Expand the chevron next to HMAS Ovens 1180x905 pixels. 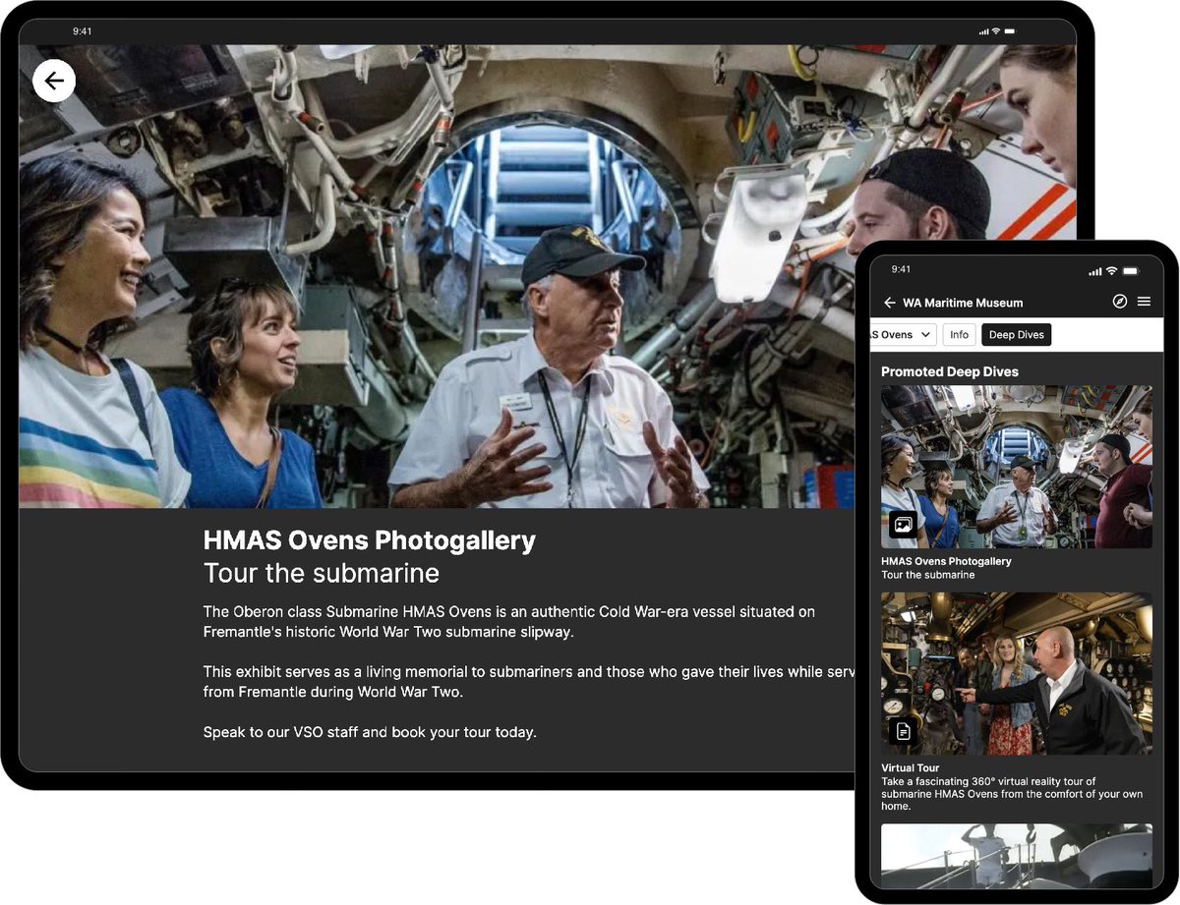[x=922, y=334]
